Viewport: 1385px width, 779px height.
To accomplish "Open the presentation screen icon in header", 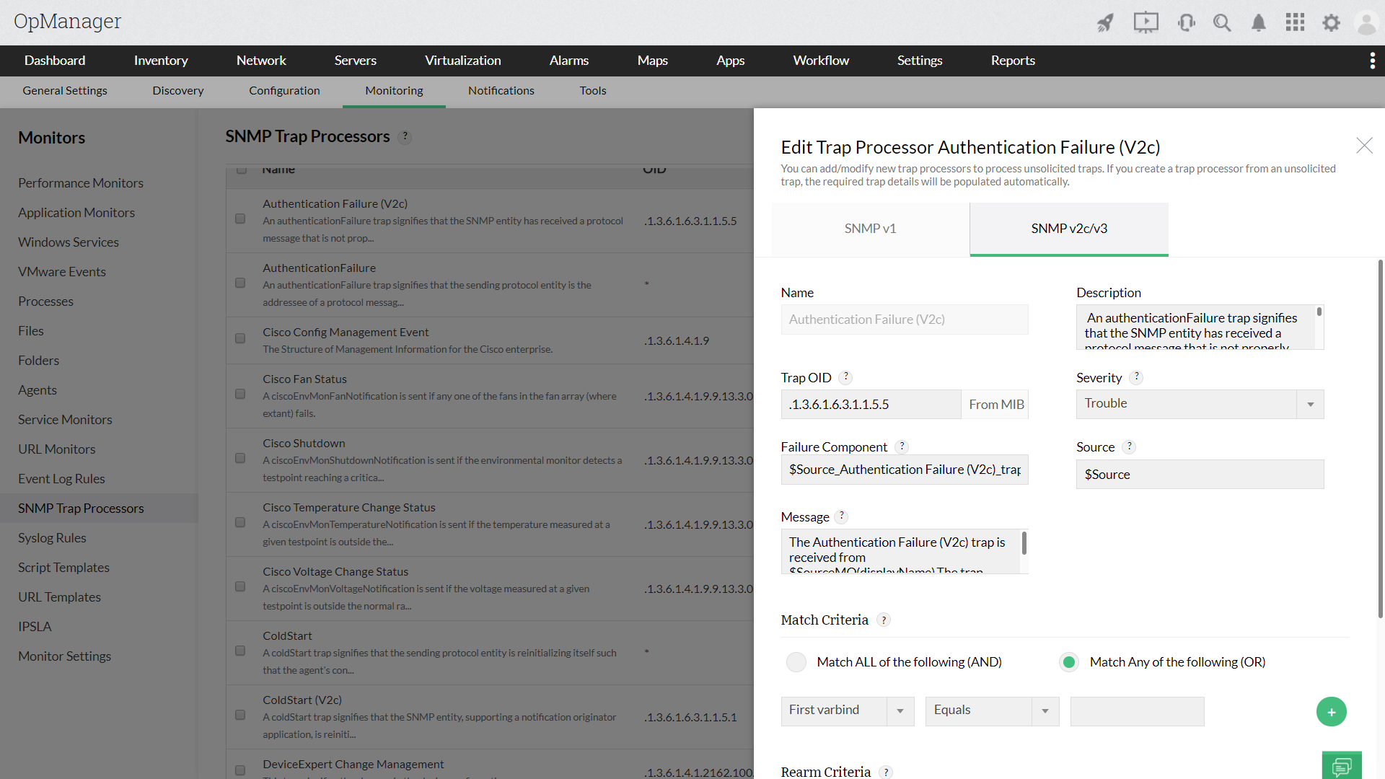I will [x=1146, y=23].
